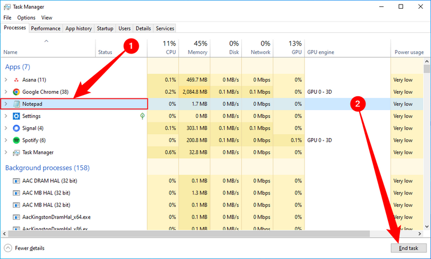Expand the Asana (11) process group
Screen dimensions: 431x259
[6, 80]
